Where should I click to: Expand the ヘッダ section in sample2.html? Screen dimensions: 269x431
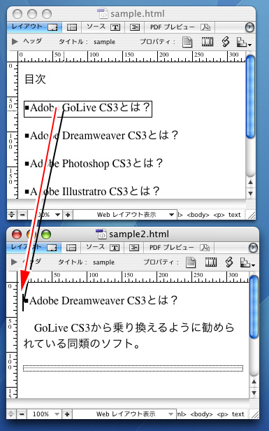coord(14,262)
